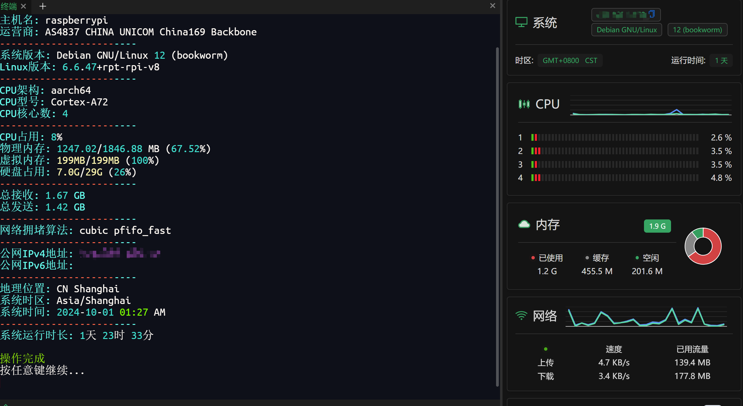
Task: Click the green upload status dot
Action: [x=546, y=349]
